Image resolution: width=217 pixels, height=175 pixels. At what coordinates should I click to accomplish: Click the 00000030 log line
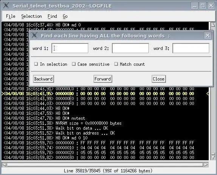click(99, 158)
